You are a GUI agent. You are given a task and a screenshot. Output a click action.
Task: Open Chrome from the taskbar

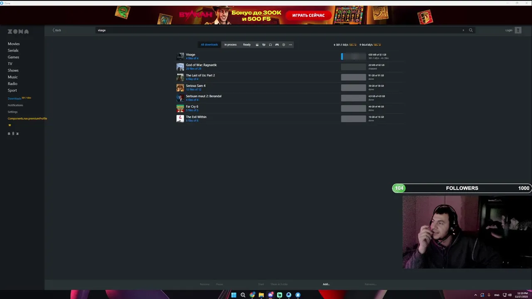click(252, 295)
